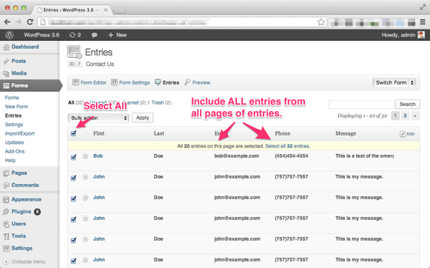430x268 pixels.
Task: Click the (454)454-4554 phone cell
Action: pos(292,156)
